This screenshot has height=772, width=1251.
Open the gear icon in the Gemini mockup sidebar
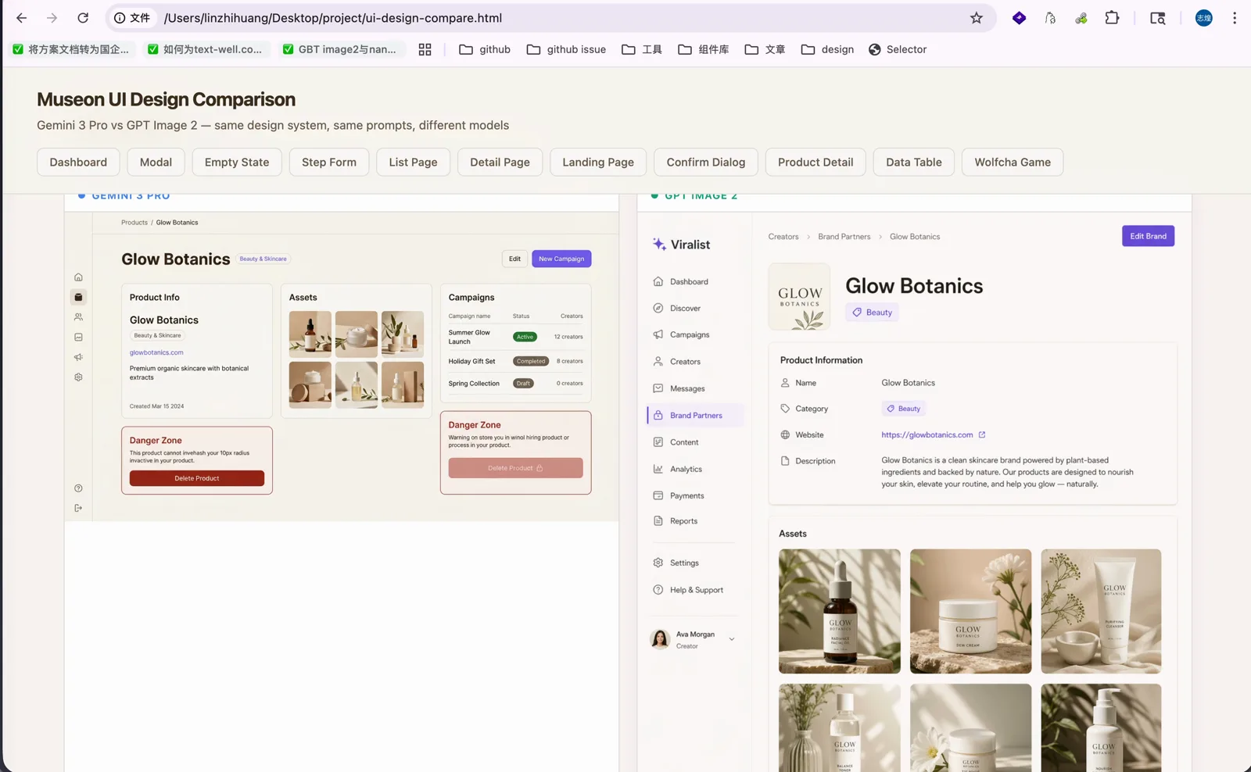(x=78, y=377)
